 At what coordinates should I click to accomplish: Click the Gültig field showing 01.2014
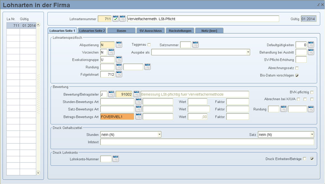pyautogui.click(x=308, y=19)
